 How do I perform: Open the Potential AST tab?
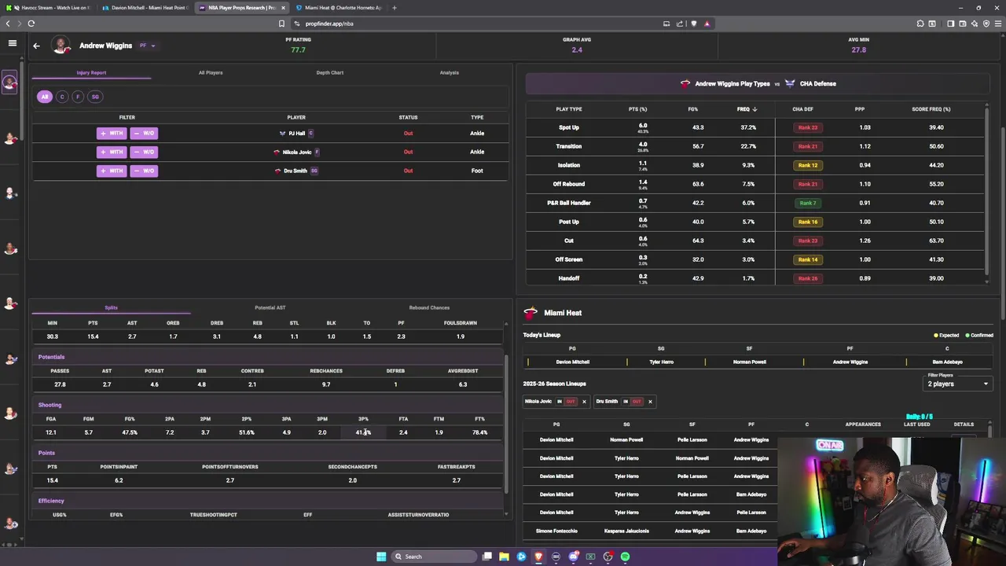point(270,307)
